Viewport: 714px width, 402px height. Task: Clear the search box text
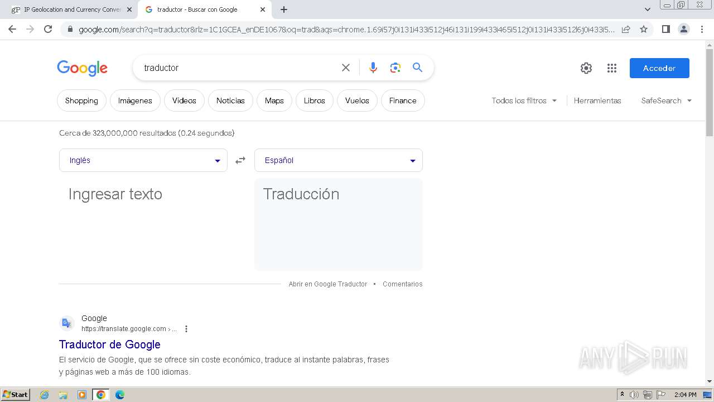click(x=346, y=68)
